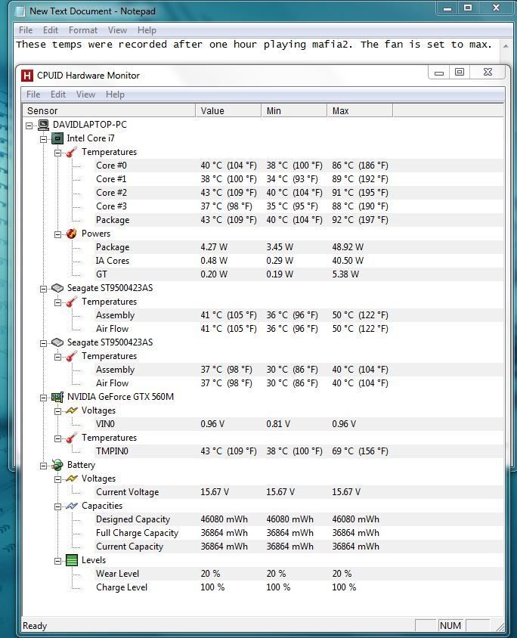The height and width of the screenshot is (638, 517).
Task: Click the green Levels icon under Battery
Action: click(x=72, y=560)
